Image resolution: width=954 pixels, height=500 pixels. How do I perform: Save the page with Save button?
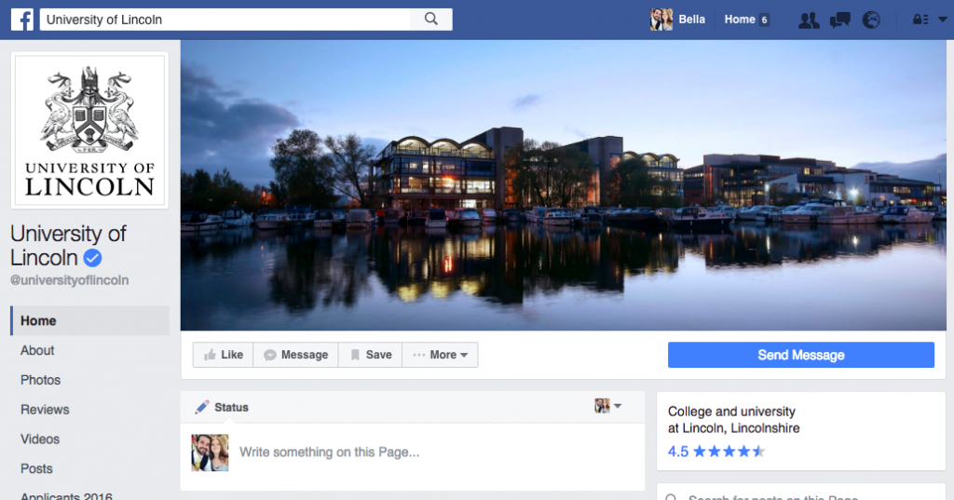point(370,355)
